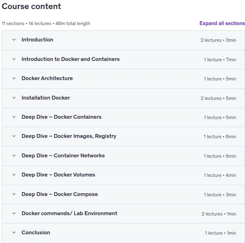This screenshot has height=243, width=245.
Task: Open the Conclusion section title
Action: pyautogui.click(x=36, y=233)
